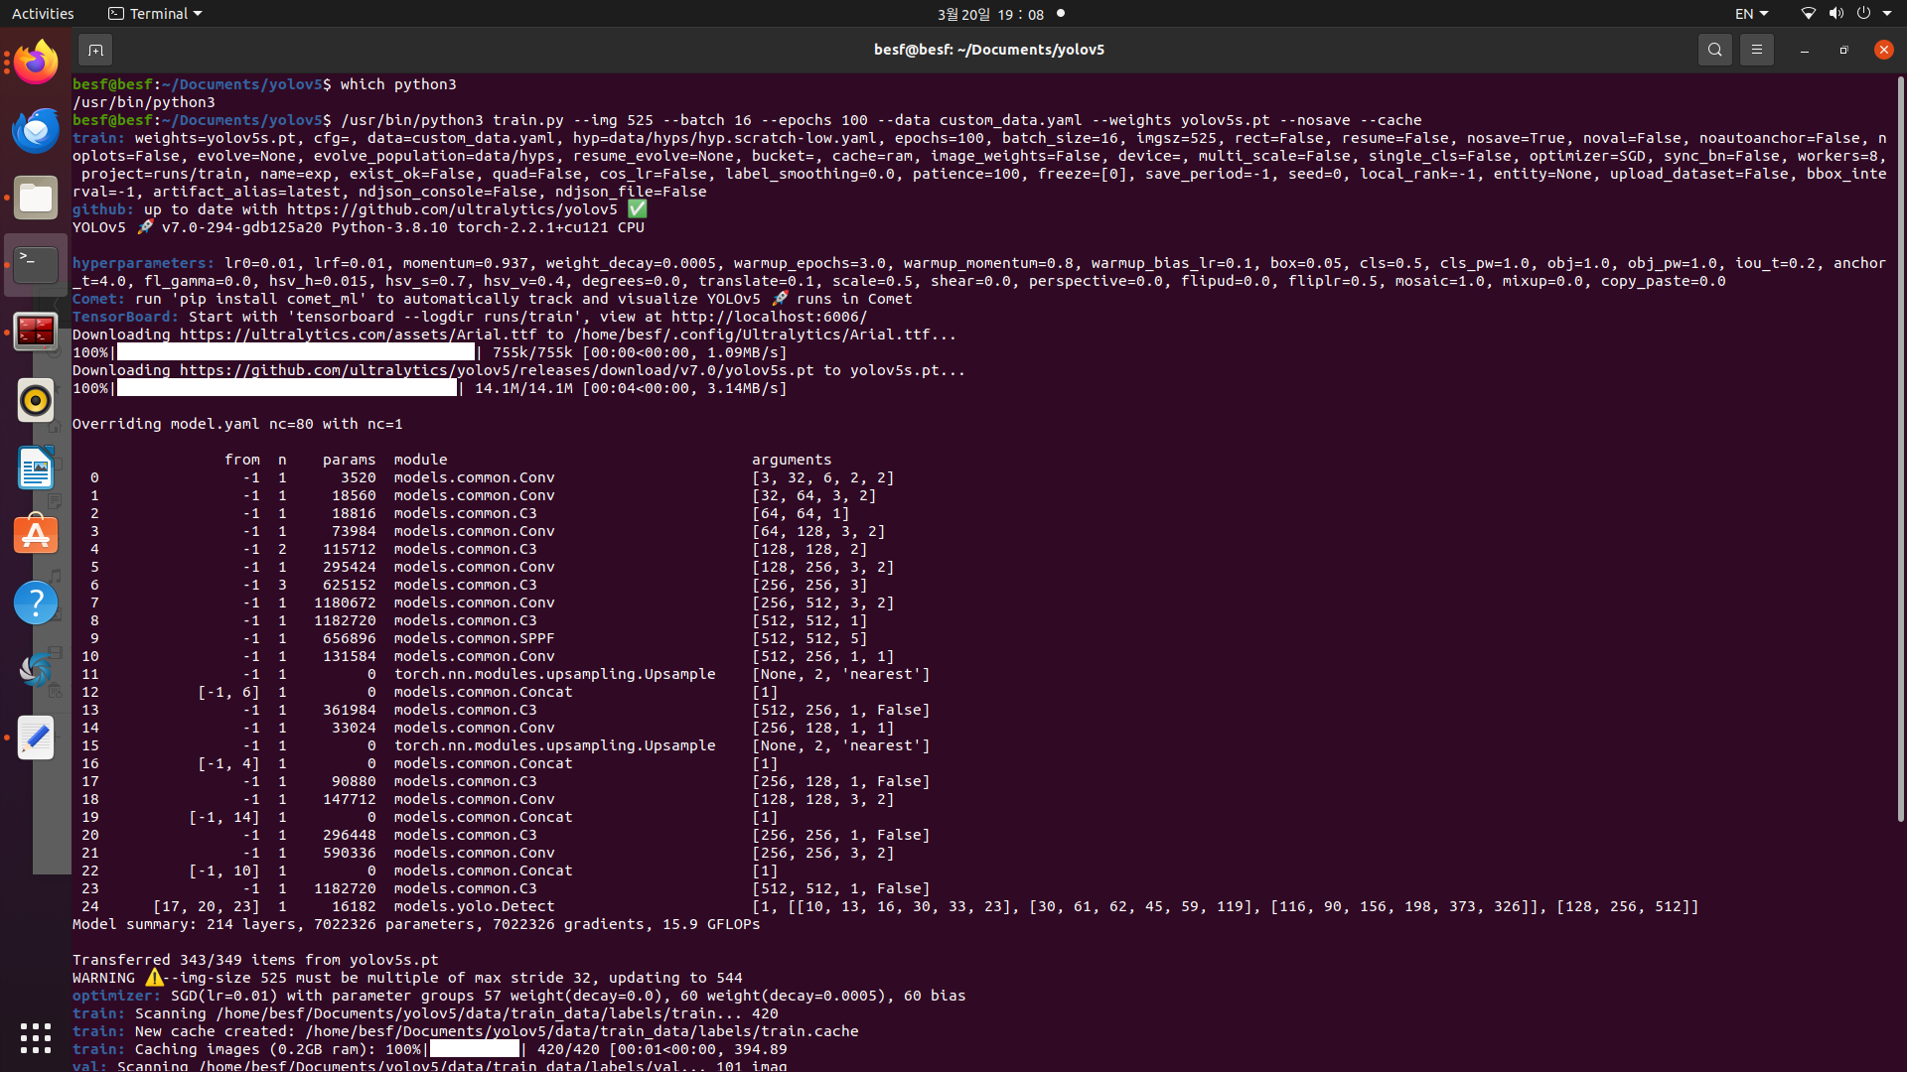The width and height of the screenshot is (1907, 1072).
Task: Open the Help icon in the dock
Action: click(x=36, y=603)
